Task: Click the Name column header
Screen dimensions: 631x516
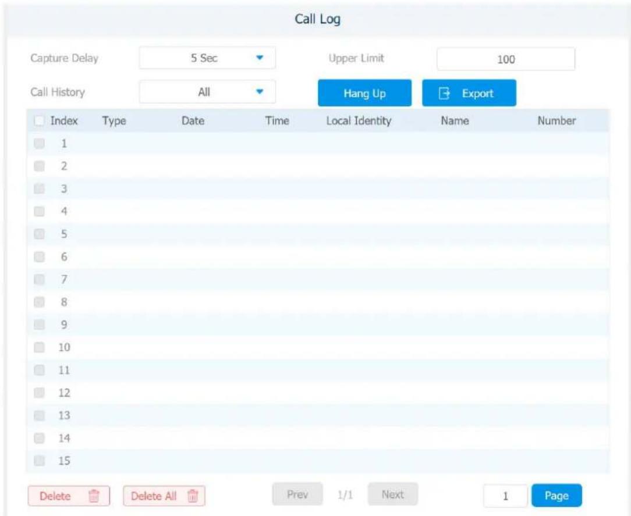Action: click(x=455, y=120)
